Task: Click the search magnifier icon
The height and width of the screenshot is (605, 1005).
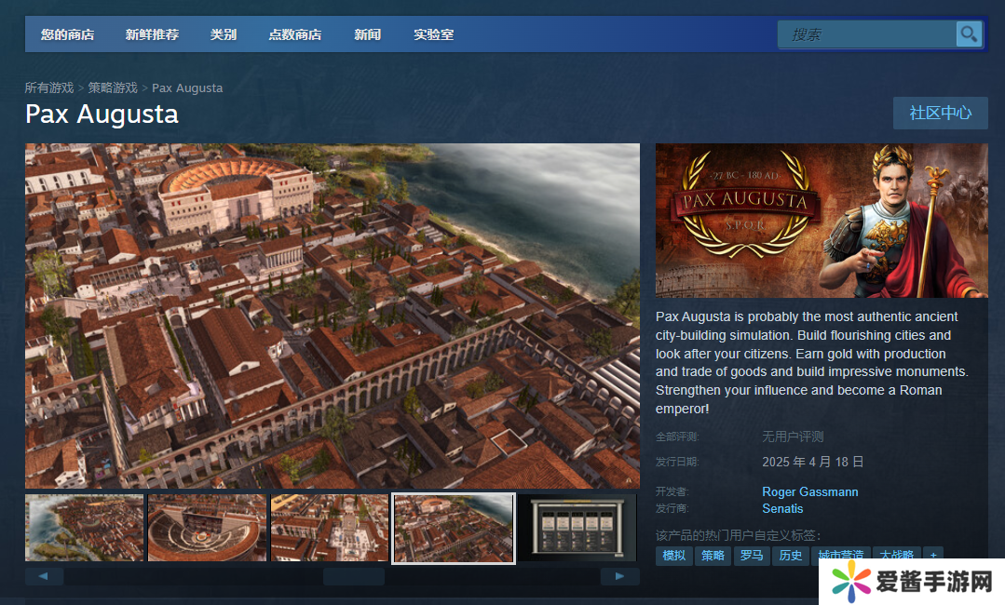Action: coord(969,34)
